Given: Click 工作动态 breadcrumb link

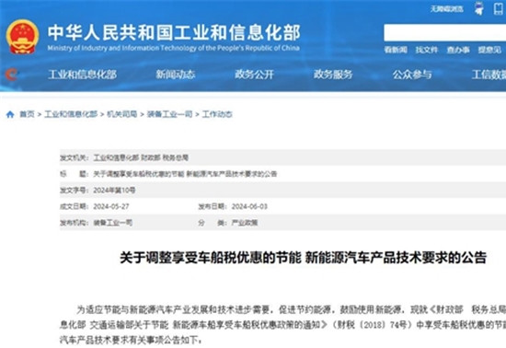Looking at the screenshot, I should (x=217, y=114).
